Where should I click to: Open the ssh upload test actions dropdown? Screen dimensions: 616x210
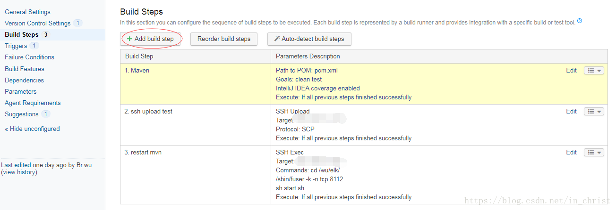(x=594, y=112)
